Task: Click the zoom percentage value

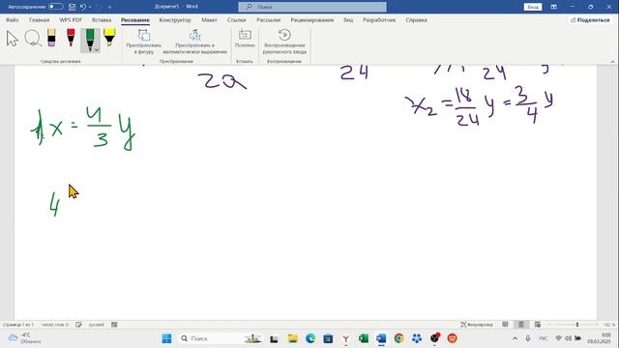Action: (609, 325)
